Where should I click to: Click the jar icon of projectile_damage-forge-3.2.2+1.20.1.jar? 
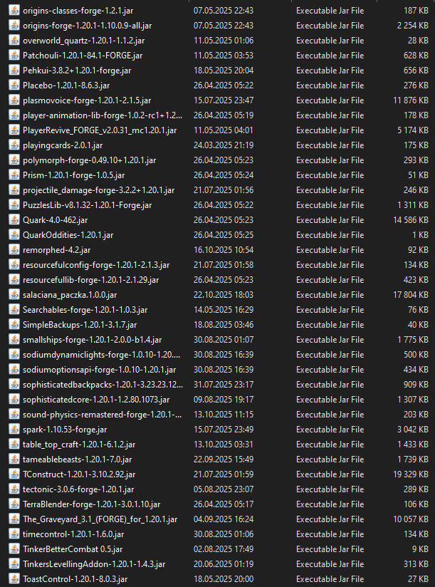click(x=14, y=190)
